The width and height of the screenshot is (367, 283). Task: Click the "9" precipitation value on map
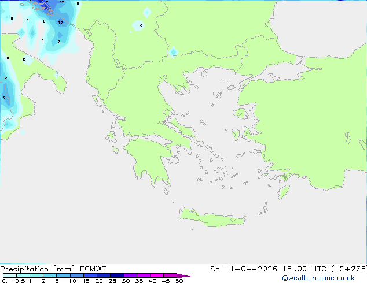coord(141,25)
